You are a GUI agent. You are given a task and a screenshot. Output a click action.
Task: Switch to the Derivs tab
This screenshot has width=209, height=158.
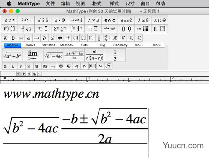click(x=31, y=45)
